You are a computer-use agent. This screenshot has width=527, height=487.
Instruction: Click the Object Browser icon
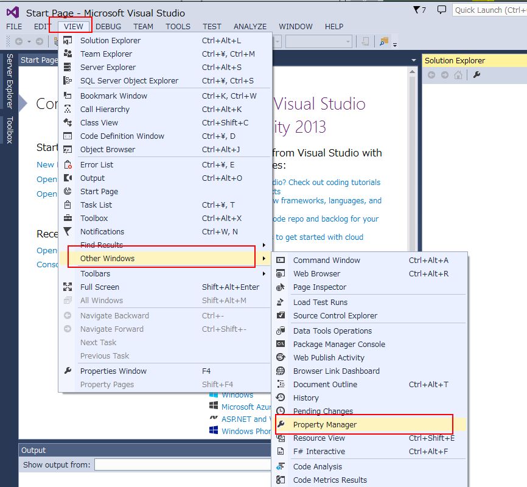(68, 150)
